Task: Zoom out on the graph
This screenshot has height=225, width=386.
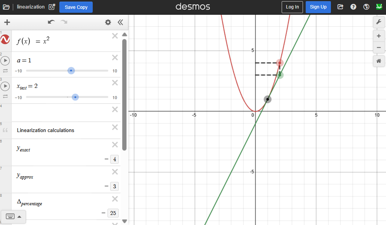Action: (379, 48)
